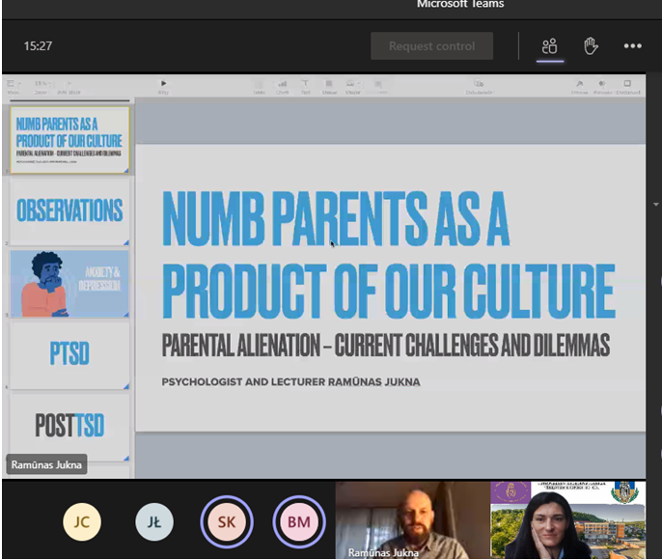The image size is (662, 560).
Task: Click the Request control button
Action: (x=431, y=46)
